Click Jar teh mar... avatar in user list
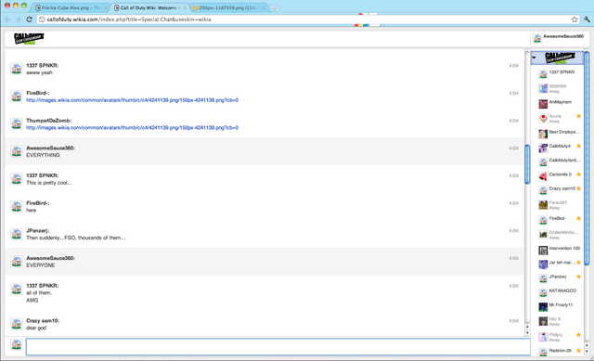Screen dimensions: 594x361 (543, 264)
